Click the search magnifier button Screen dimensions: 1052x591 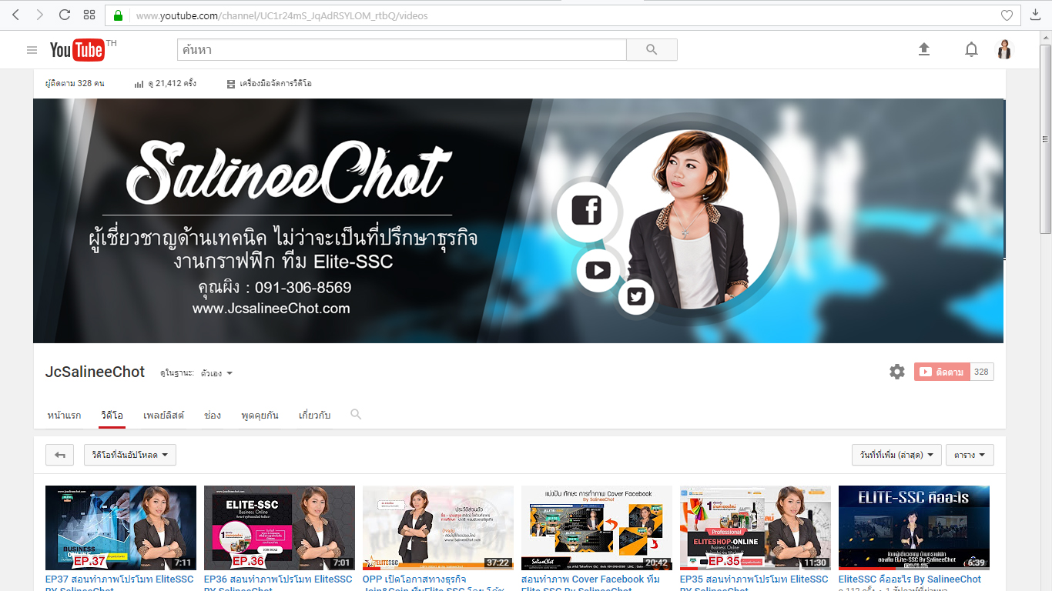click(652, 50)
